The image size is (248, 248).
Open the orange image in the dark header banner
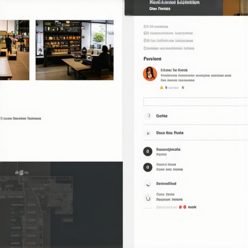[x=235, y=8]
